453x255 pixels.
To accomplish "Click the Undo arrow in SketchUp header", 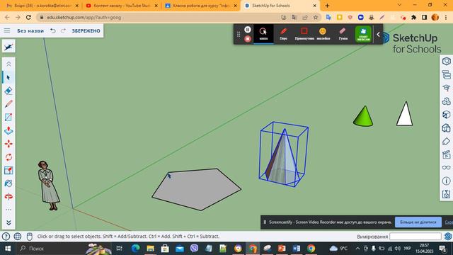I will pos(53,30).
